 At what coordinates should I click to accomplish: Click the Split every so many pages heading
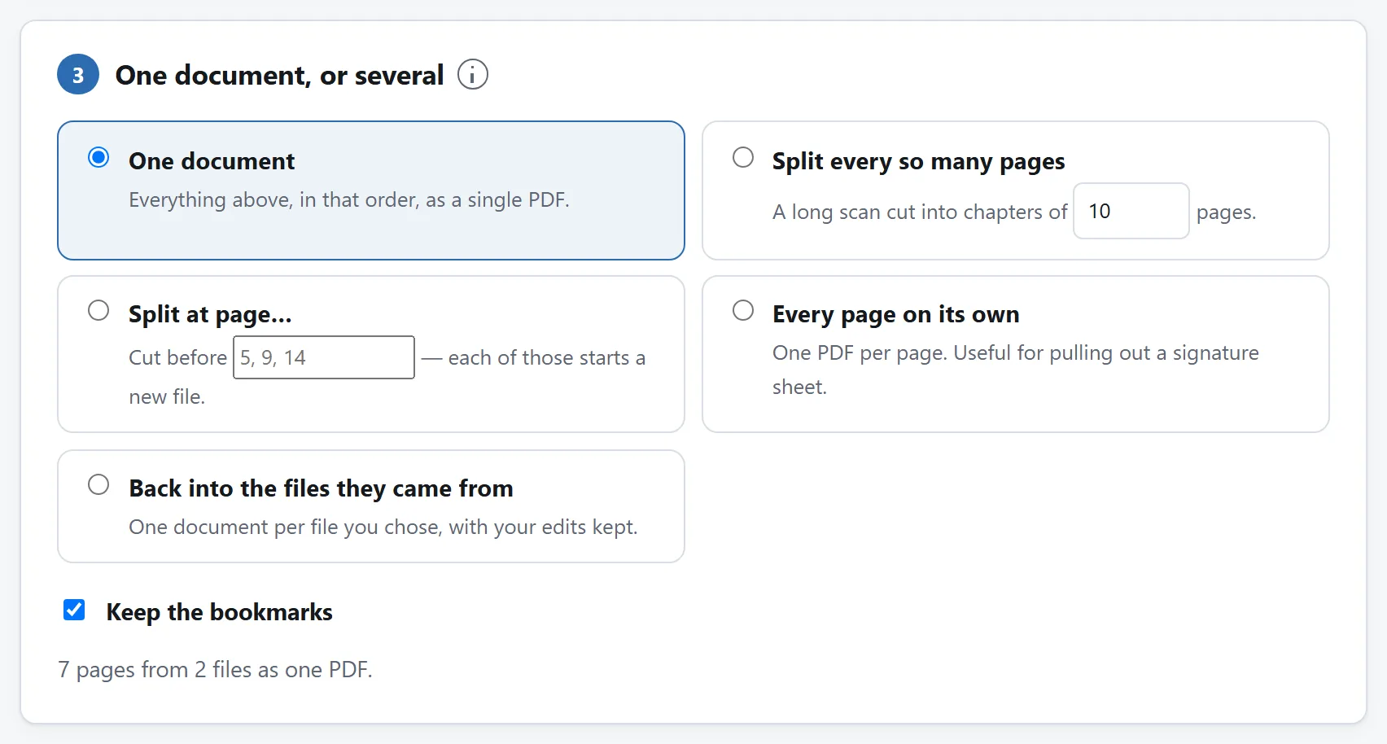tap(918, 161)
